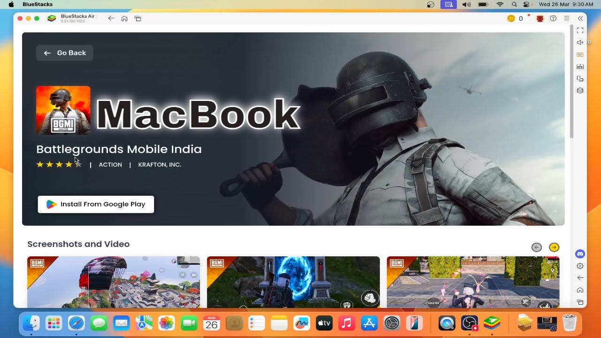The height and width of the screenshot is (338, 601).
Task: Click the BlueStacks logo in title bar
Action: click(x=52, y=18)
